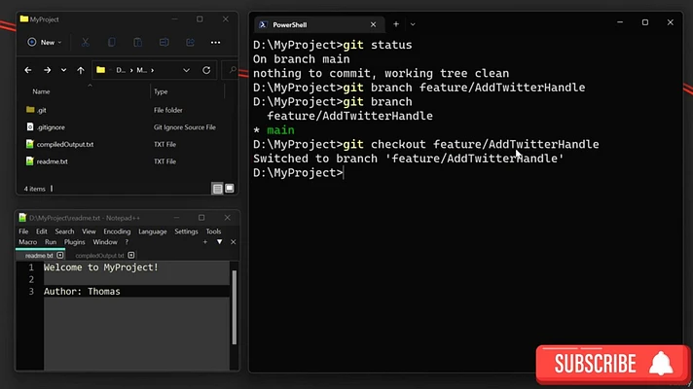Open Notepad++ Run menu
The image size is (693, 389).
(51, 242)
